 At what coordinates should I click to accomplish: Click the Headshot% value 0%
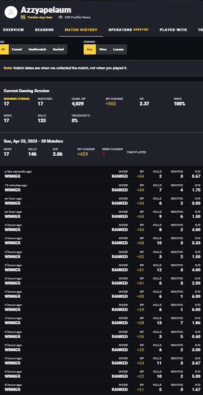coord(75,121)
